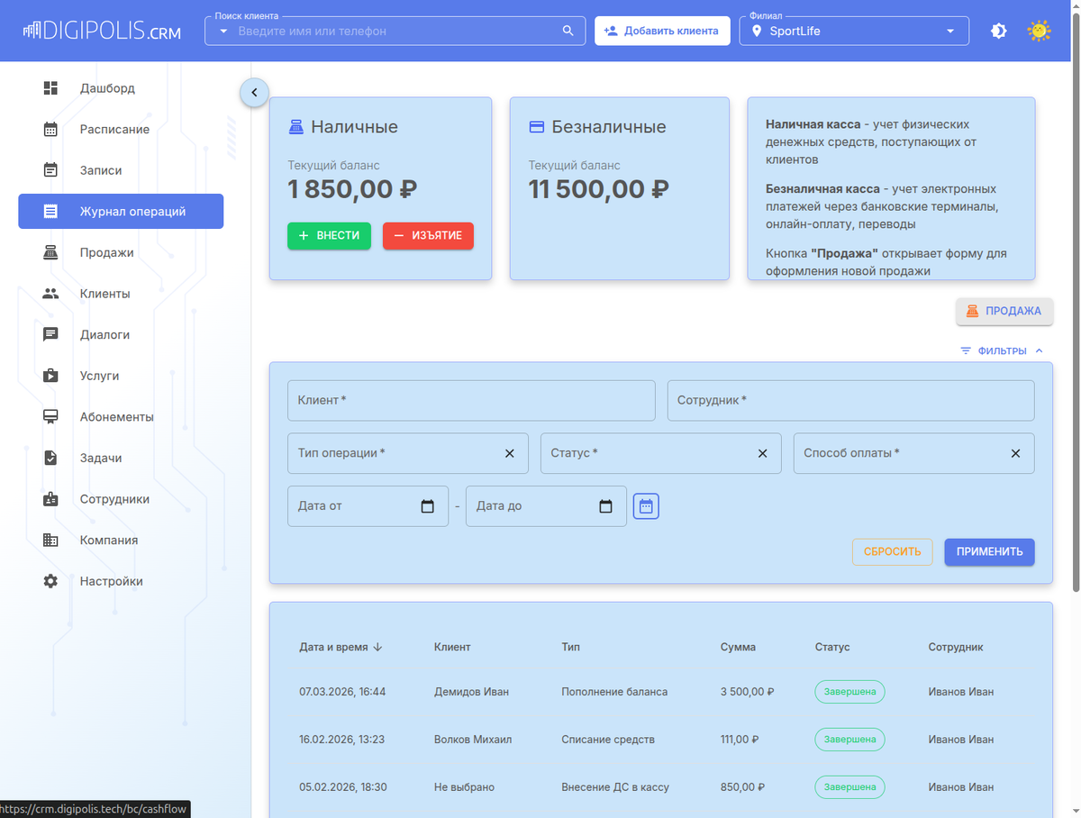Image resolution: width=1081 pixels, height=818 pixels.
Task: Open Расписание in the sidebar
Action: coord(121,129)
